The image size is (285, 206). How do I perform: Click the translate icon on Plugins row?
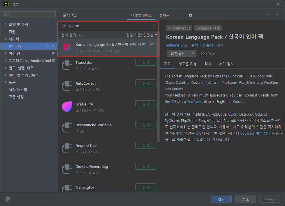[48, 46]
